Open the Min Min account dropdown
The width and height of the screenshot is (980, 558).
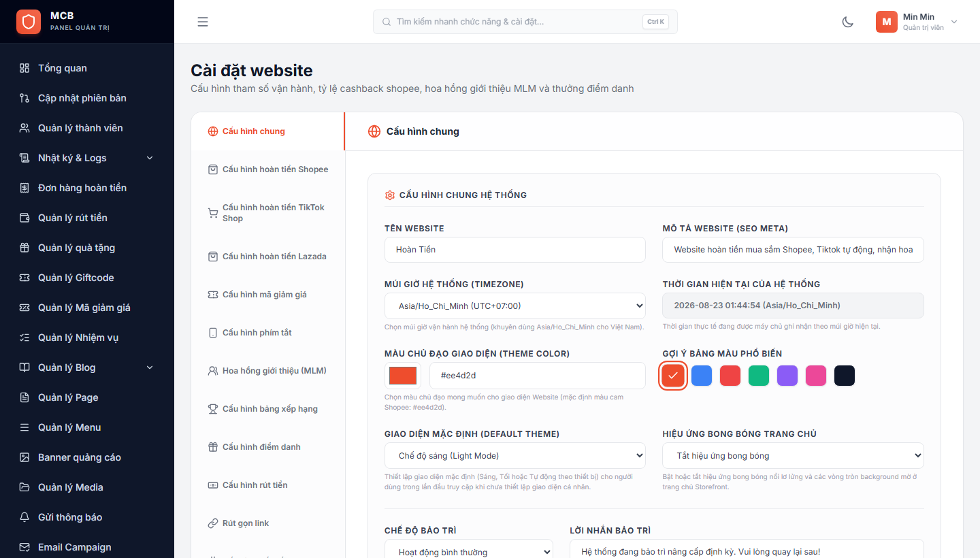click(x=917, y=22)
